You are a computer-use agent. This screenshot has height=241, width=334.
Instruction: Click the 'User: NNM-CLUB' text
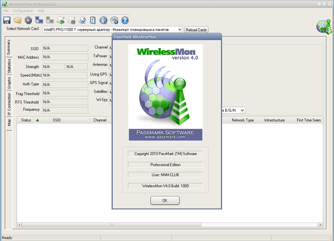[165, 175]
